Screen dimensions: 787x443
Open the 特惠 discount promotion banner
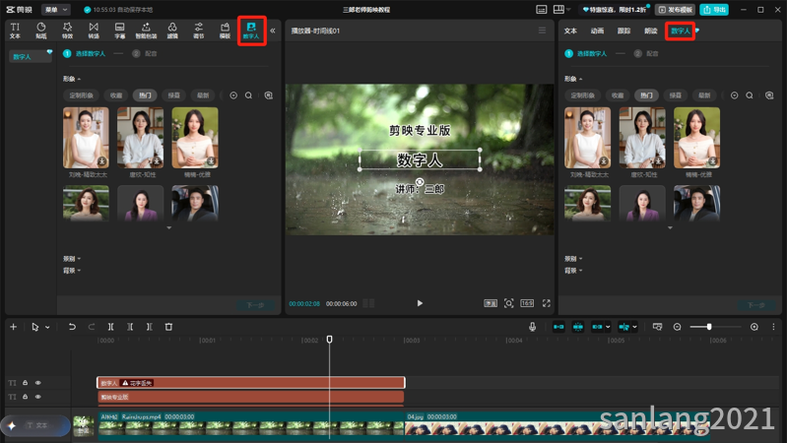point(615,10)
